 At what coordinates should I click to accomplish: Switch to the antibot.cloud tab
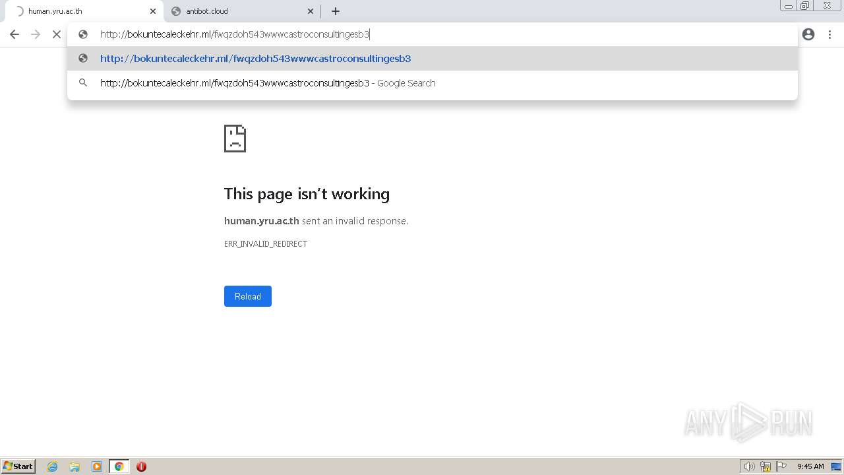242,11
